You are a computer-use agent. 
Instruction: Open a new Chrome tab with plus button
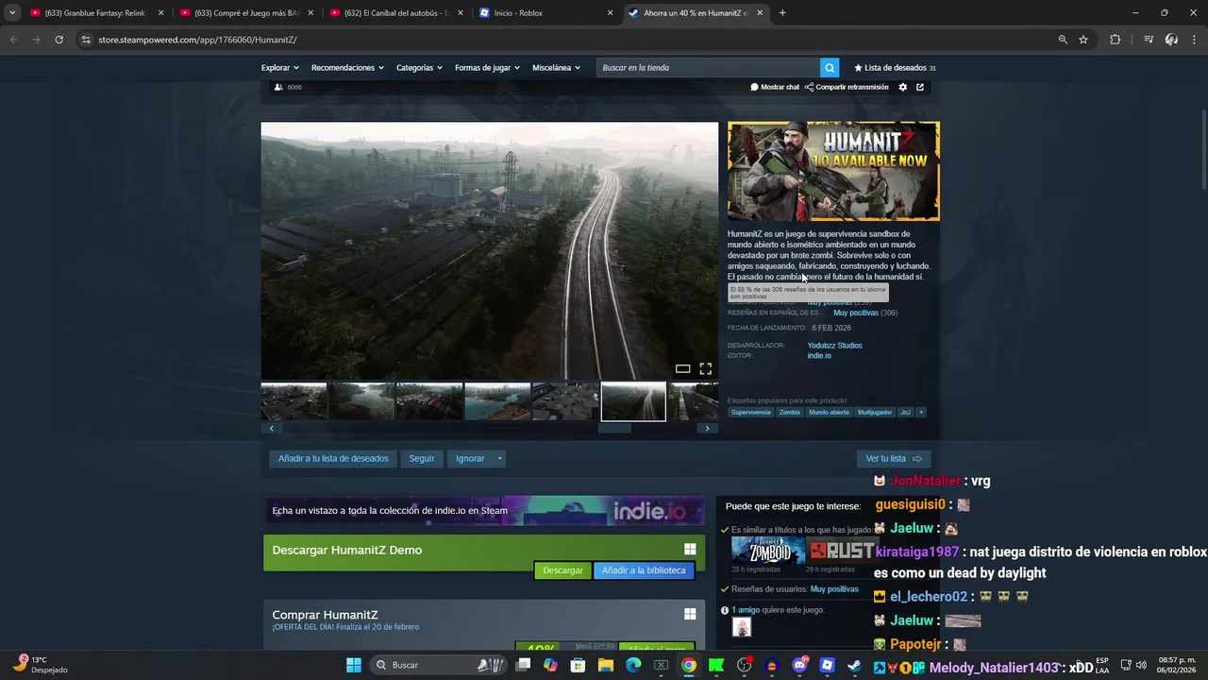tap(782, 13)
